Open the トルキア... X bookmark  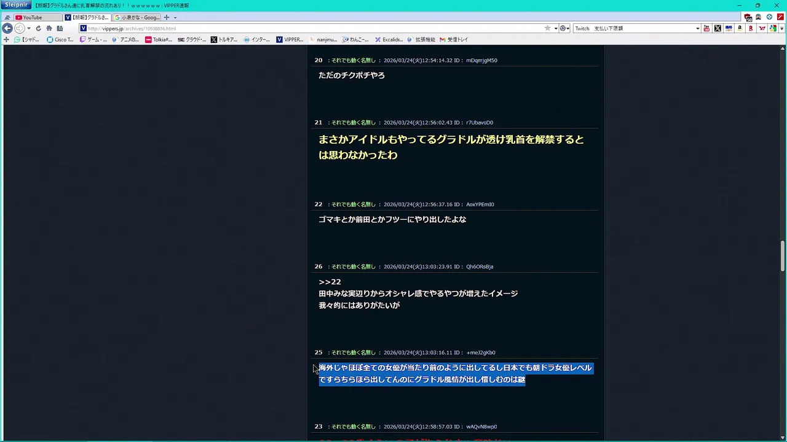[224, 39]
